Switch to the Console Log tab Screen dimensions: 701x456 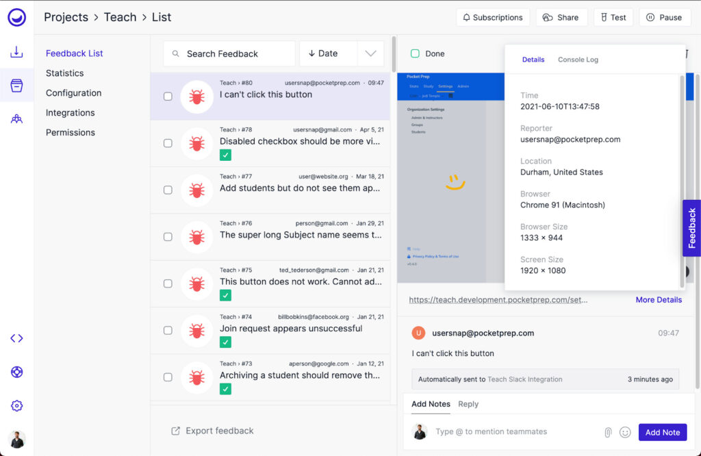[577, 60]
